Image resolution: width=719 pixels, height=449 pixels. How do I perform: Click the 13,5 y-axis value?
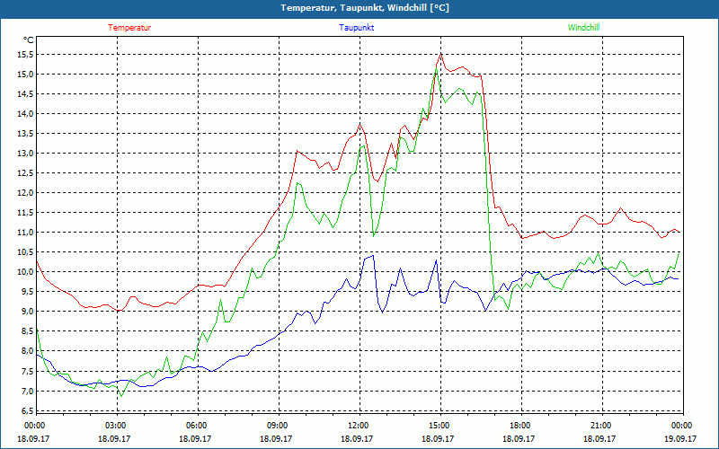coord(27,133)
